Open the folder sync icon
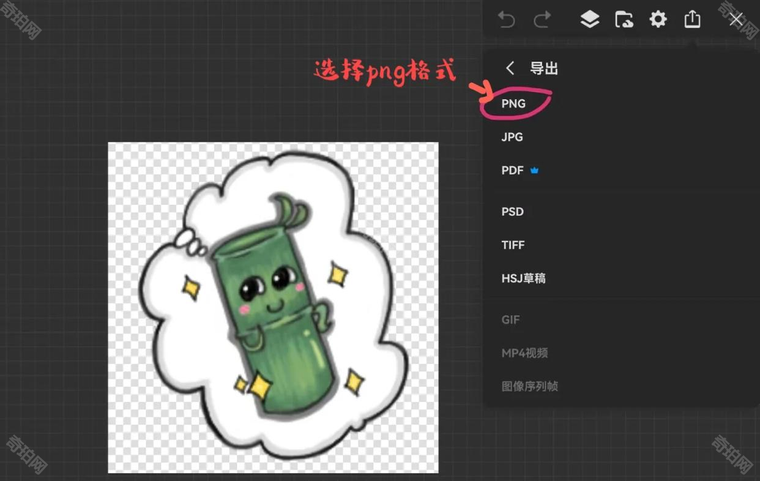The height and width of the screenshot is (481, 760). pos(624,20)
